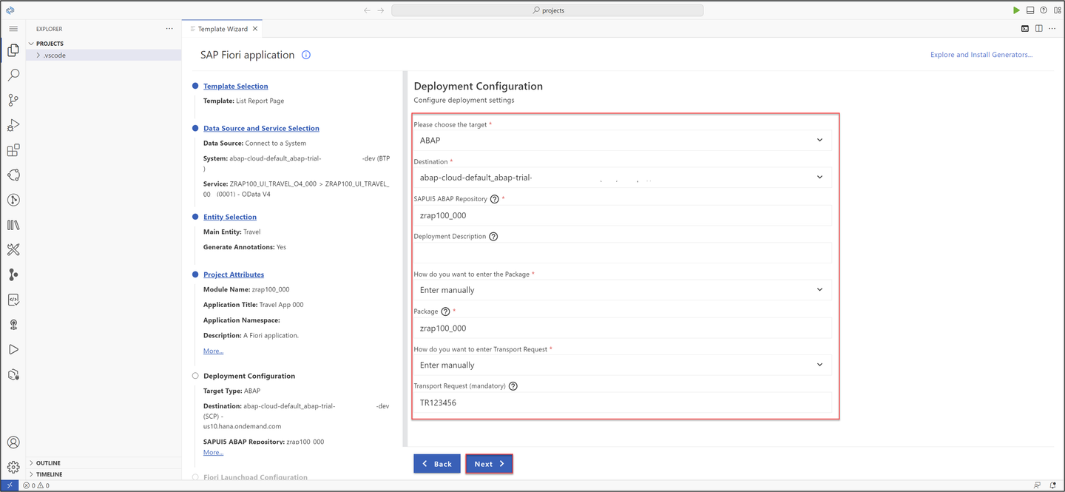Click the cube with gear icon in the activity bar
This screenshot has height=492, width=1065.
[x=13, y=374]
